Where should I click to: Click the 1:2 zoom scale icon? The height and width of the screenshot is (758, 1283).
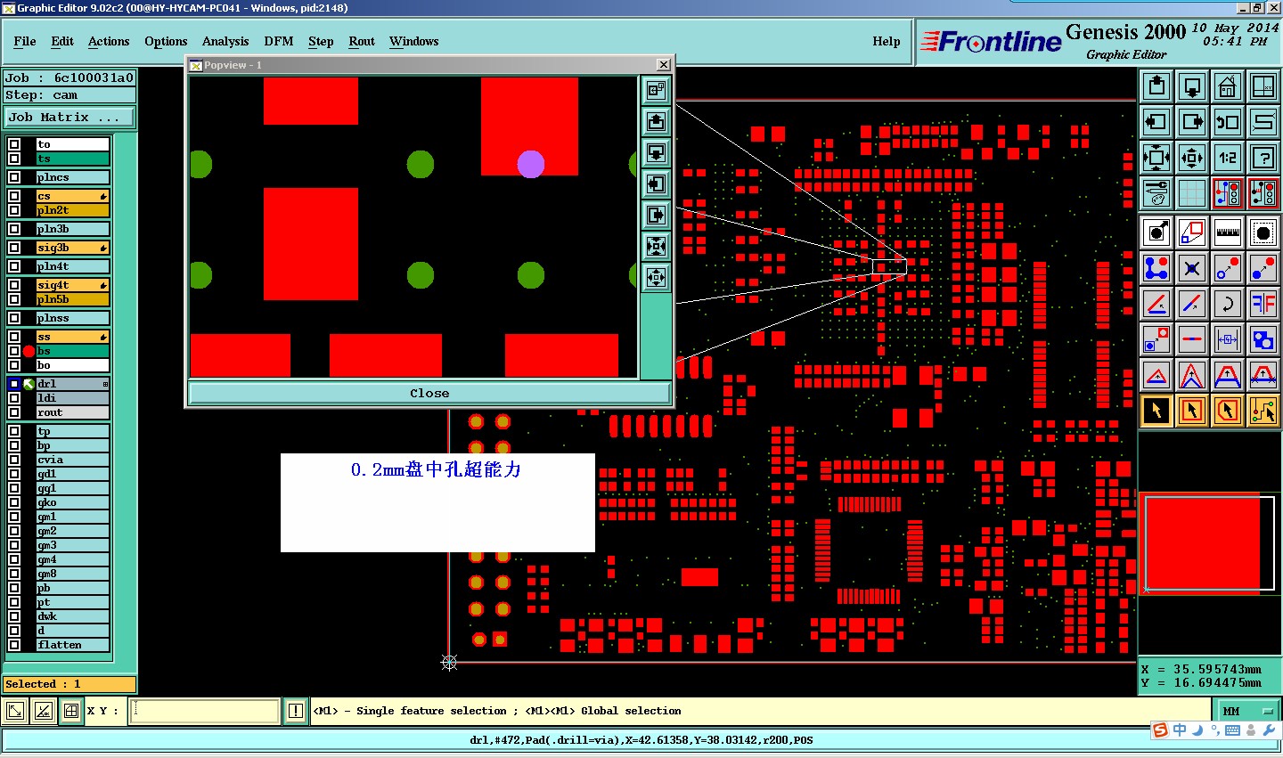tap(1228, 158)
